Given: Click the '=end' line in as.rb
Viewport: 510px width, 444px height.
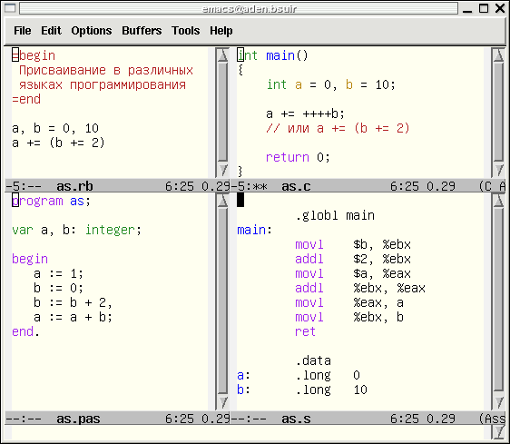Looking at the screenshot, I should tap(26, 99).
